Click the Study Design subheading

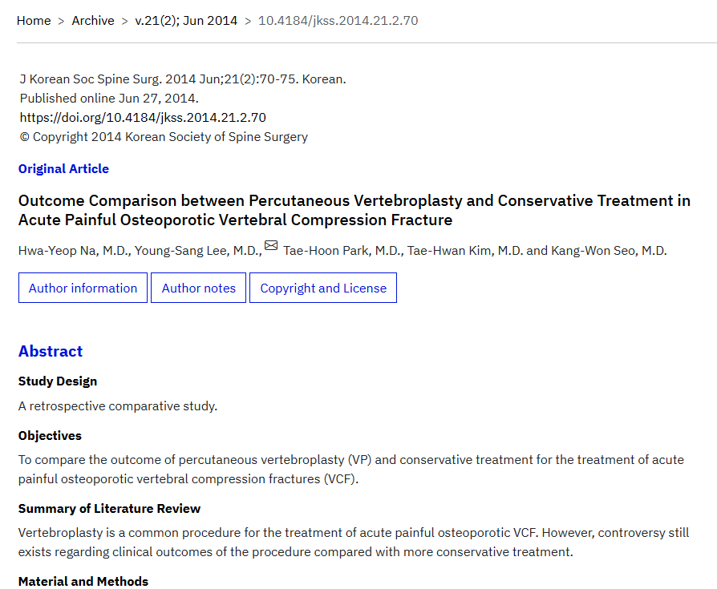point(58,381)
